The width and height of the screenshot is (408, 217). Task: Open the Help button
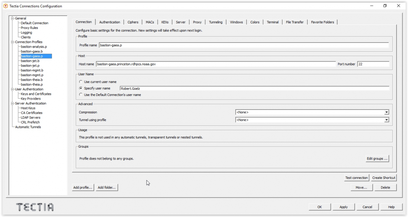391,207
